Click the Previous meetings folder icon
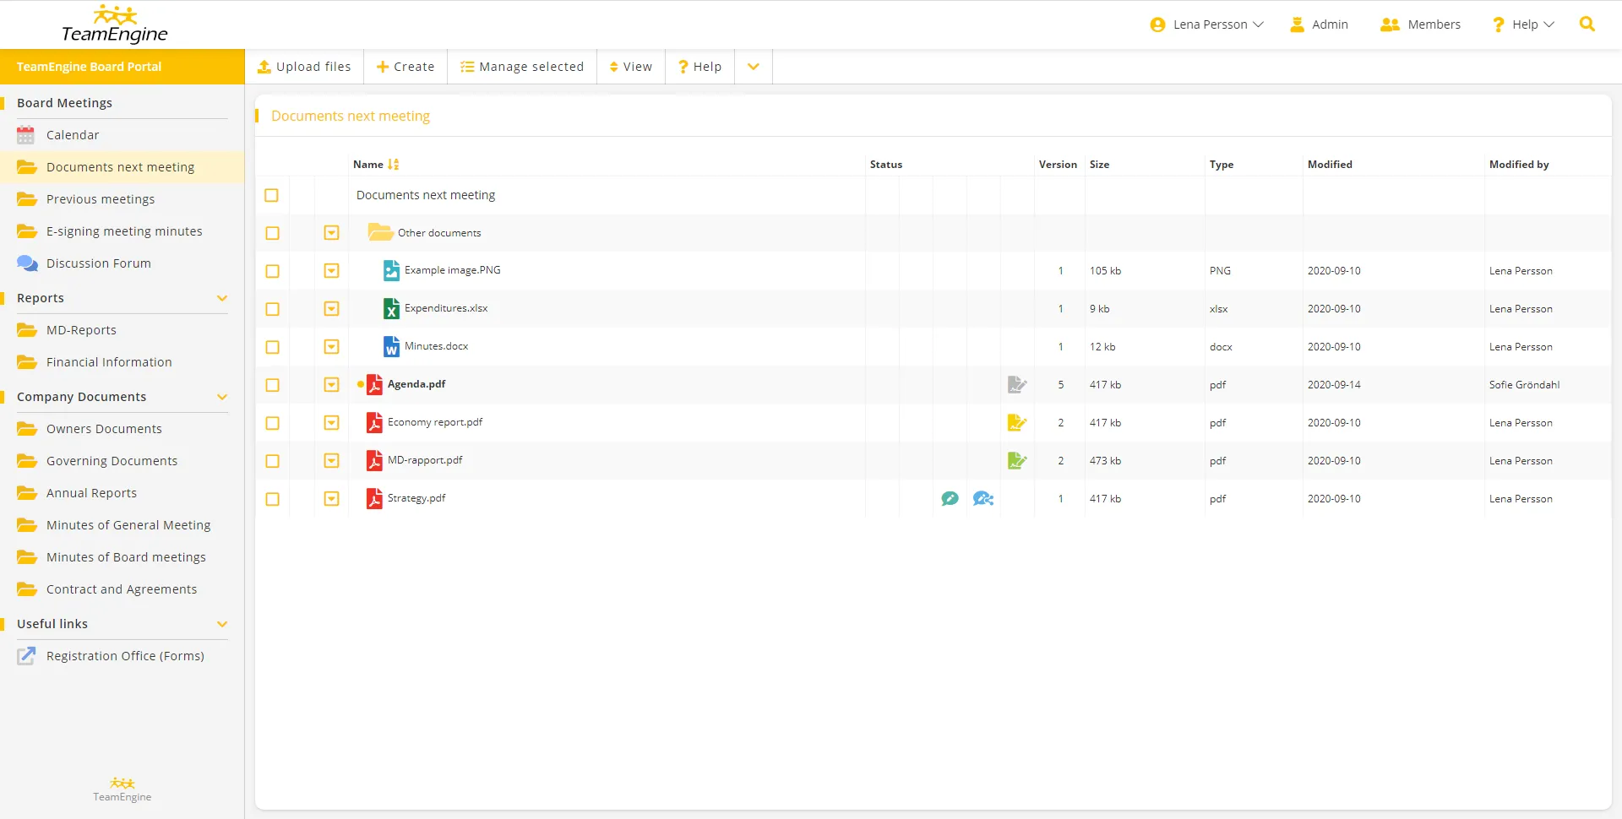This screenshot has height=819, width=1622. 27,199
